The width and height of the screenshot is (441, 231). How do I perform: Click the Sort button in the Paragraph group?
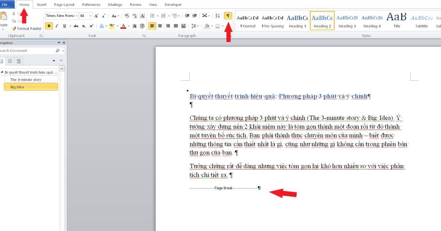[217, 16]
